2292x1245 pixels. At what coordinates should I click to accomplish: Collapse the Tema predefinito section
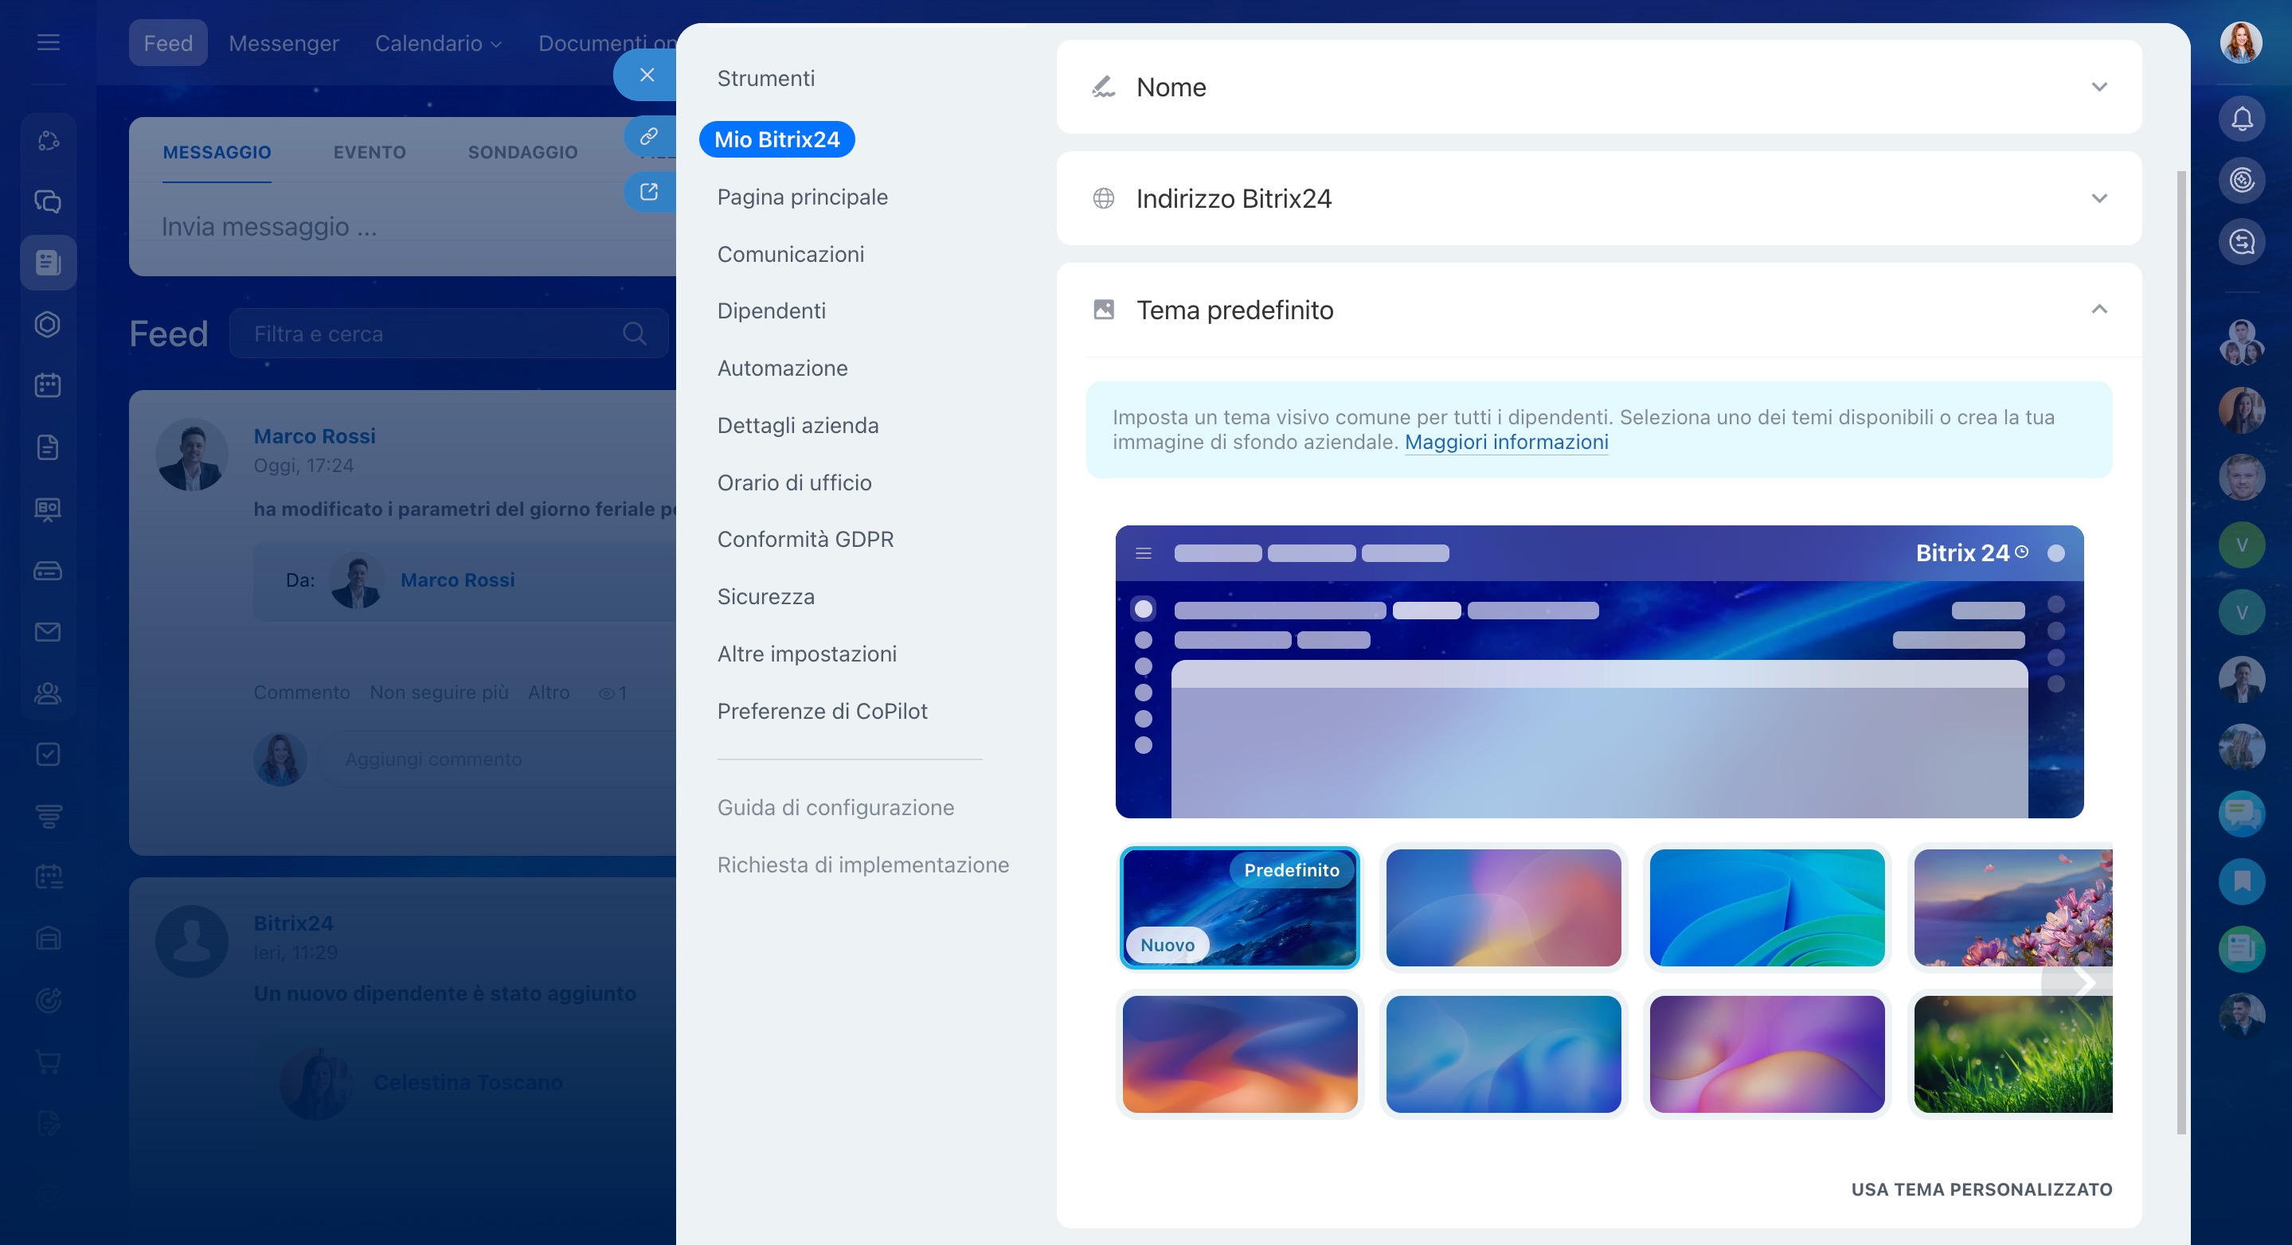coord(2098,310)
